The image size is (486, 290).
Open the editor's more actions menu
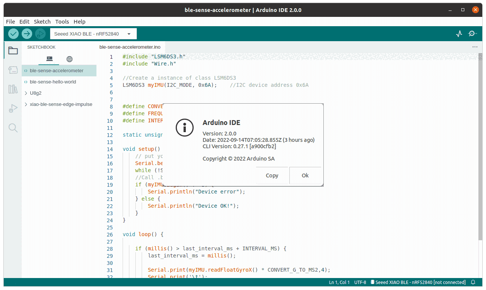[x=475, y=46]
